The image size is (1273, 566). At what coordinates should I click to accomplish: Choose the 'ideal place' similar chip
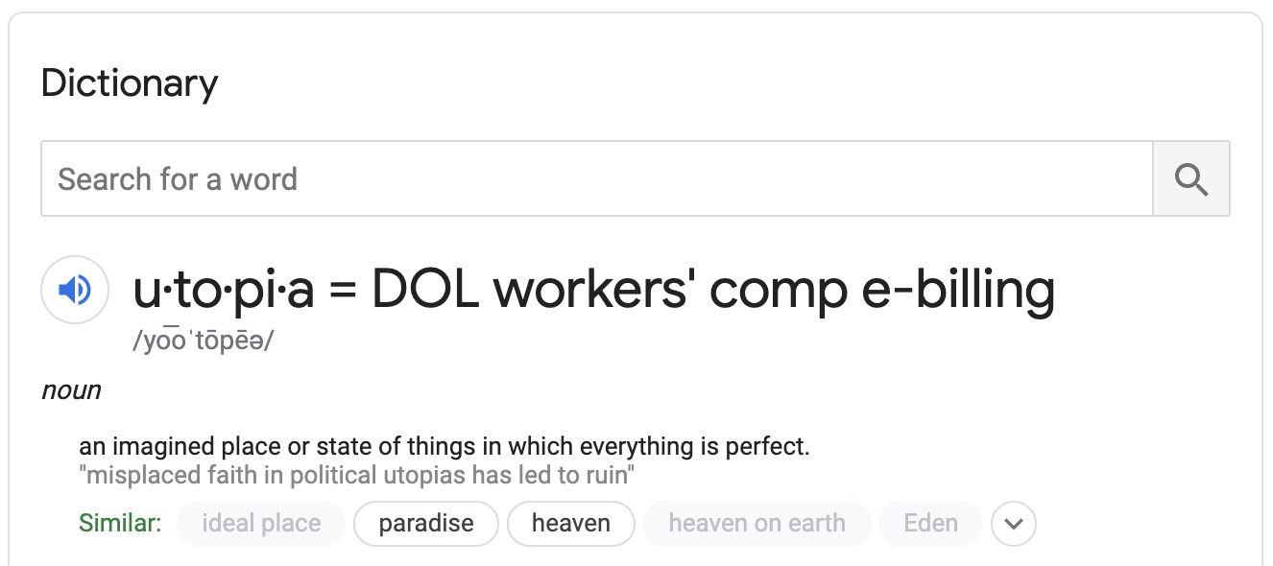[261, 524]
